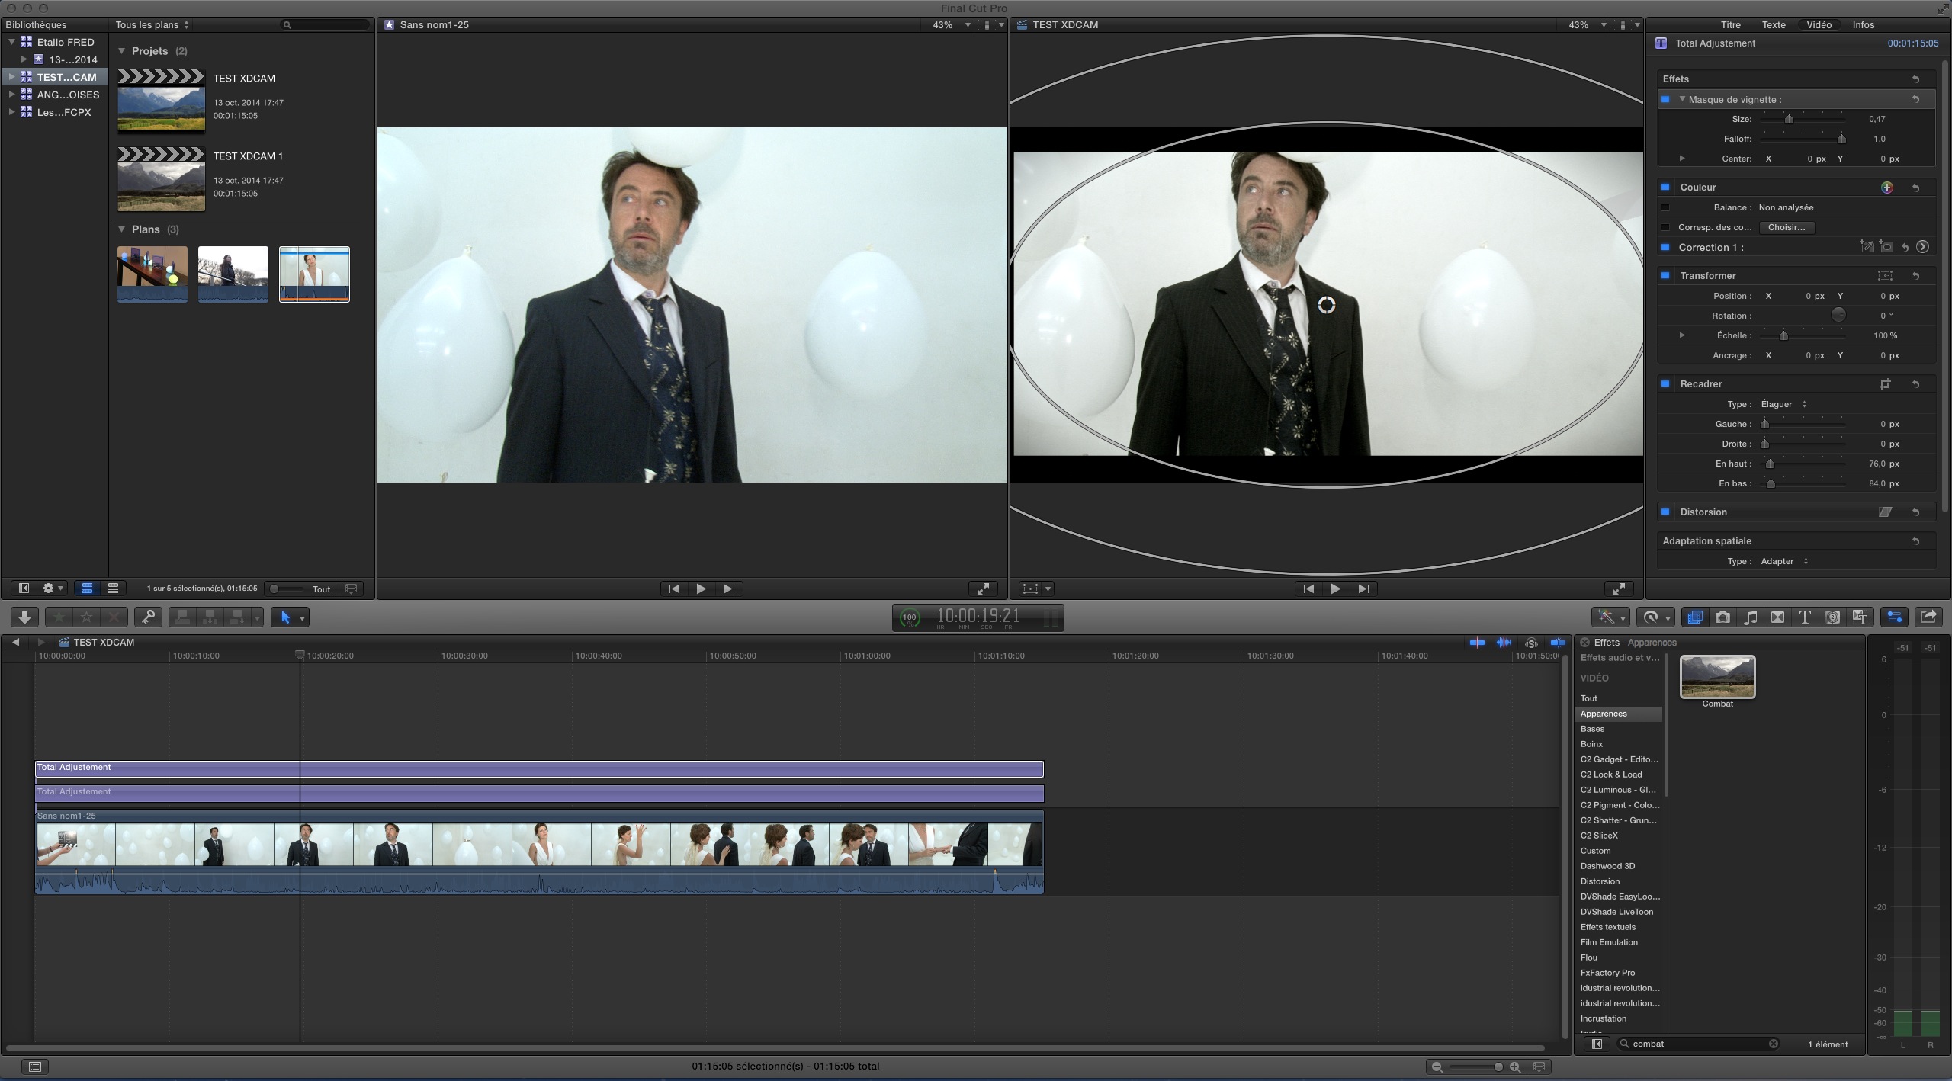This screenshot has height=1081, width=1952.
Task: Open the Photos browser (camera icon)
Action: click(x=1722, y=617)
